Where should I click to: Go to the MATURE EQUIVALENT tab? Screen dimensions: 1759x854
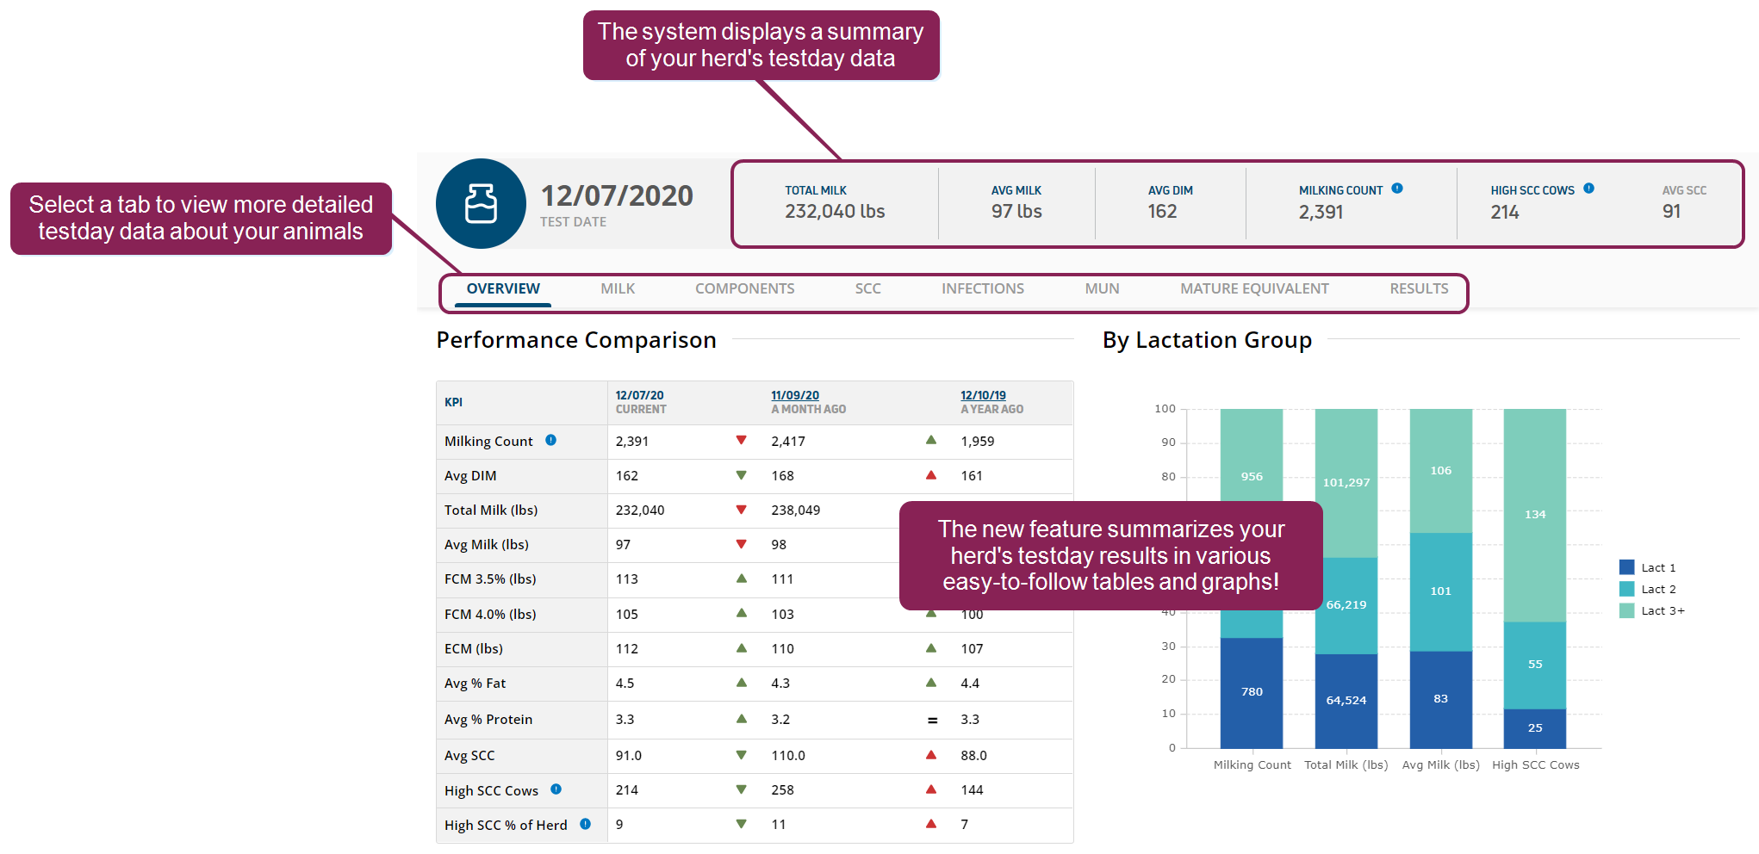coord(1253,288)
